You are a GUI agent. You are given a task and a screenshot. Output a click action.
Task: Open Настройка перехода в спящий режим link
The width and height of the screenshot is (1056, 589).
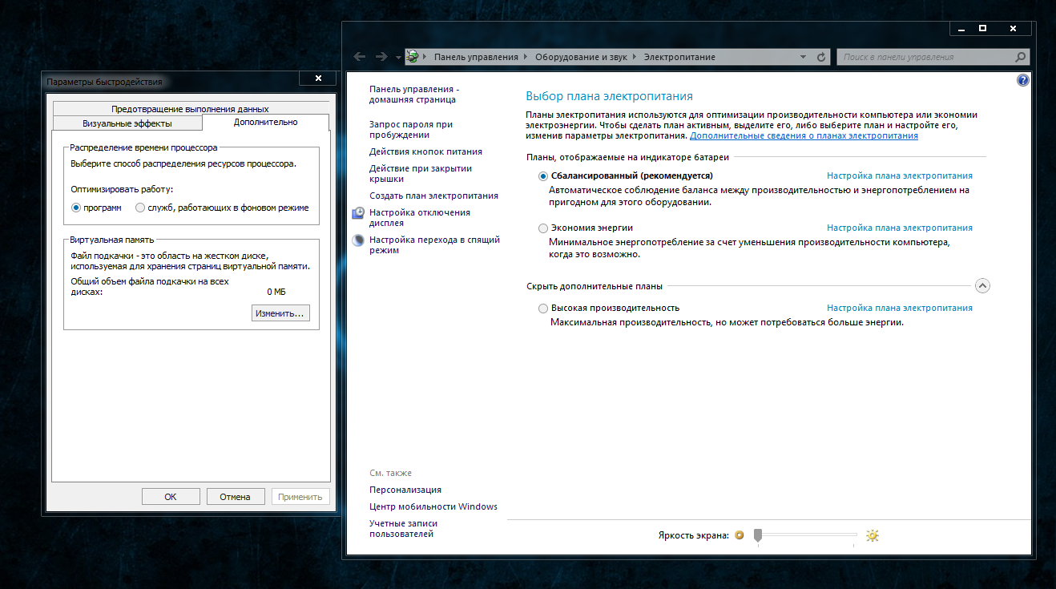coord(434,245)
